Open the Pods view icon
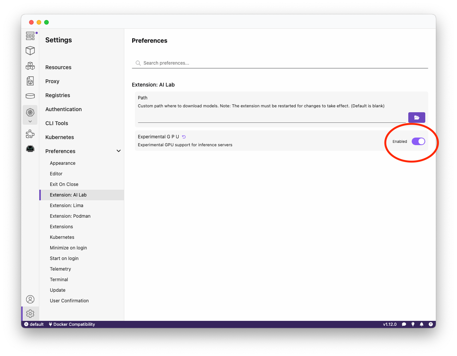457x356 pixels. tap(30, 66)
